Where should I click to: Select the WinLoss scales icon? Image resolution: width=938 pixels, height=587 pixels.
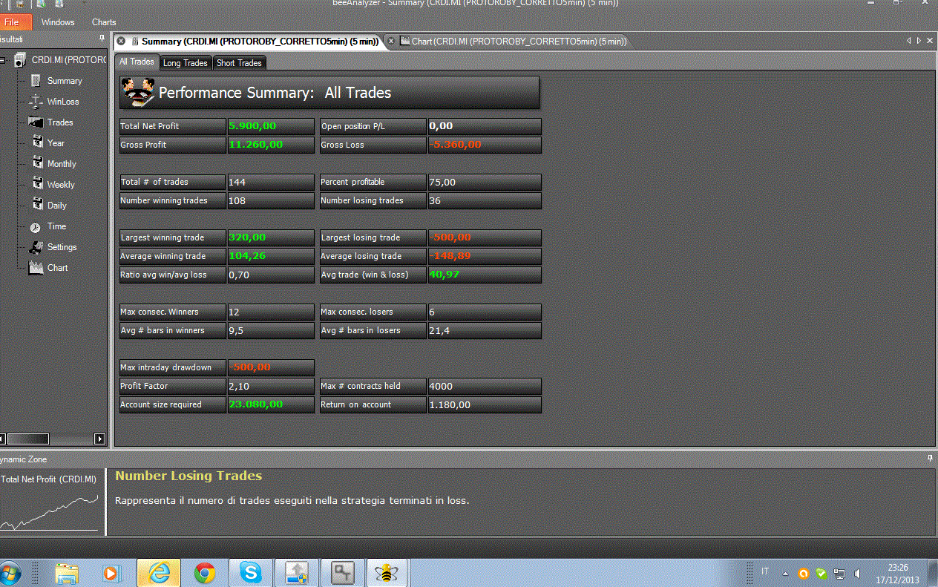tap(36, 101)
